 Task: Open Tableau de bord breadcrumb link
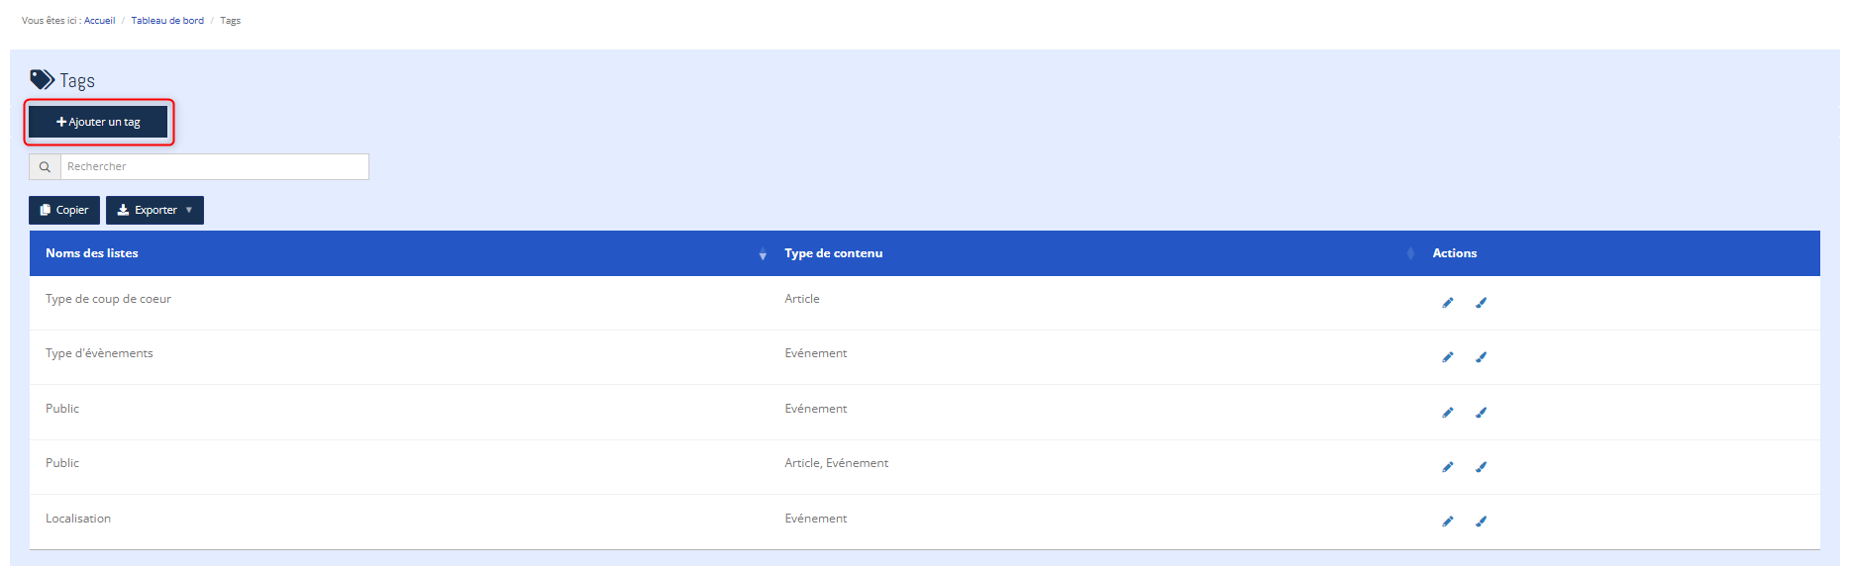click(167, 21)
